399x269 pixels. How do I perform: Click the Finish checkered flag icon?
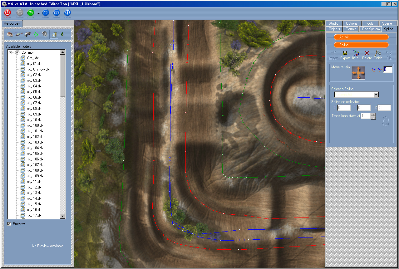378,55
